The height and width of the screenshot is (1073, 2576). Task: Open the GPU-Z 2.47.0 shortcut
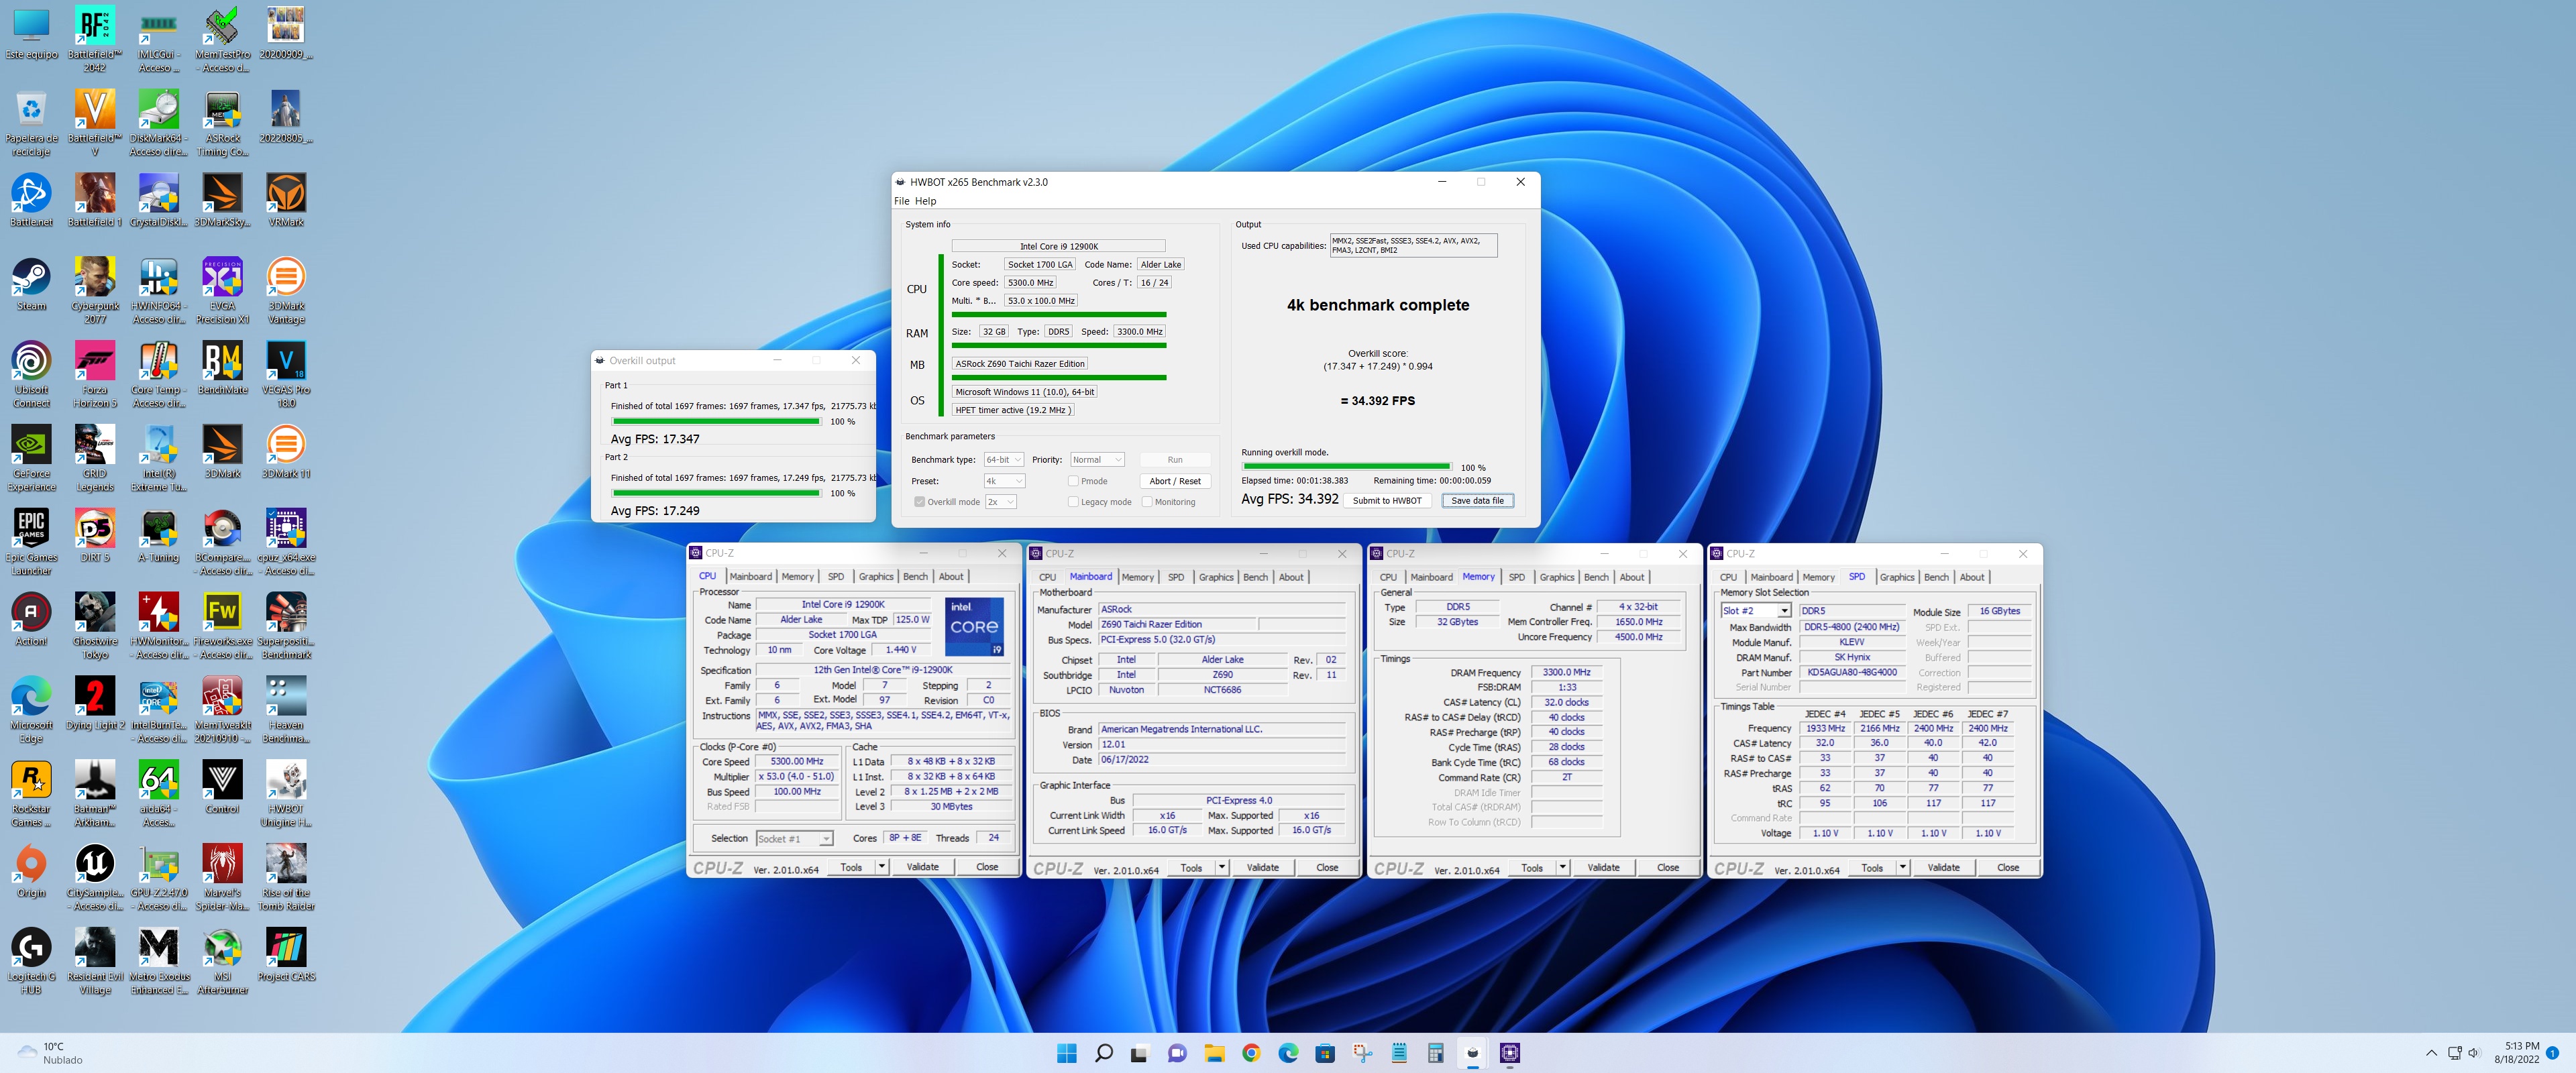pos(158,878)
